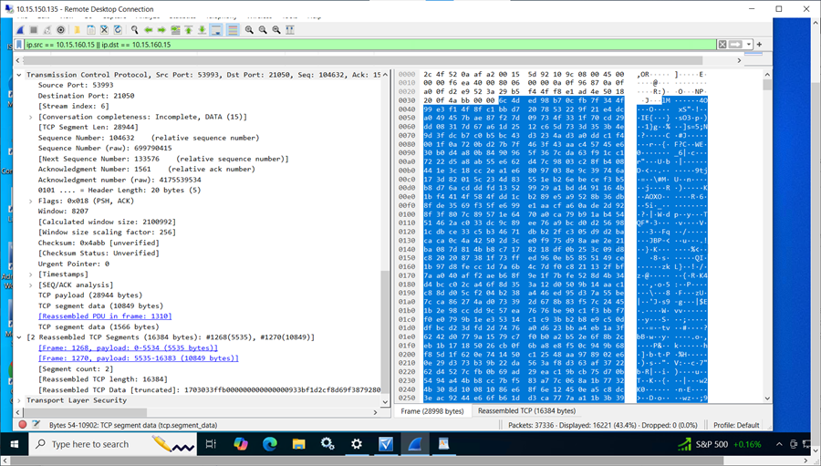The width and height of the screenshot is (821, 466).
Task: Open expert information red circle icon
Action: coord(23,425)
